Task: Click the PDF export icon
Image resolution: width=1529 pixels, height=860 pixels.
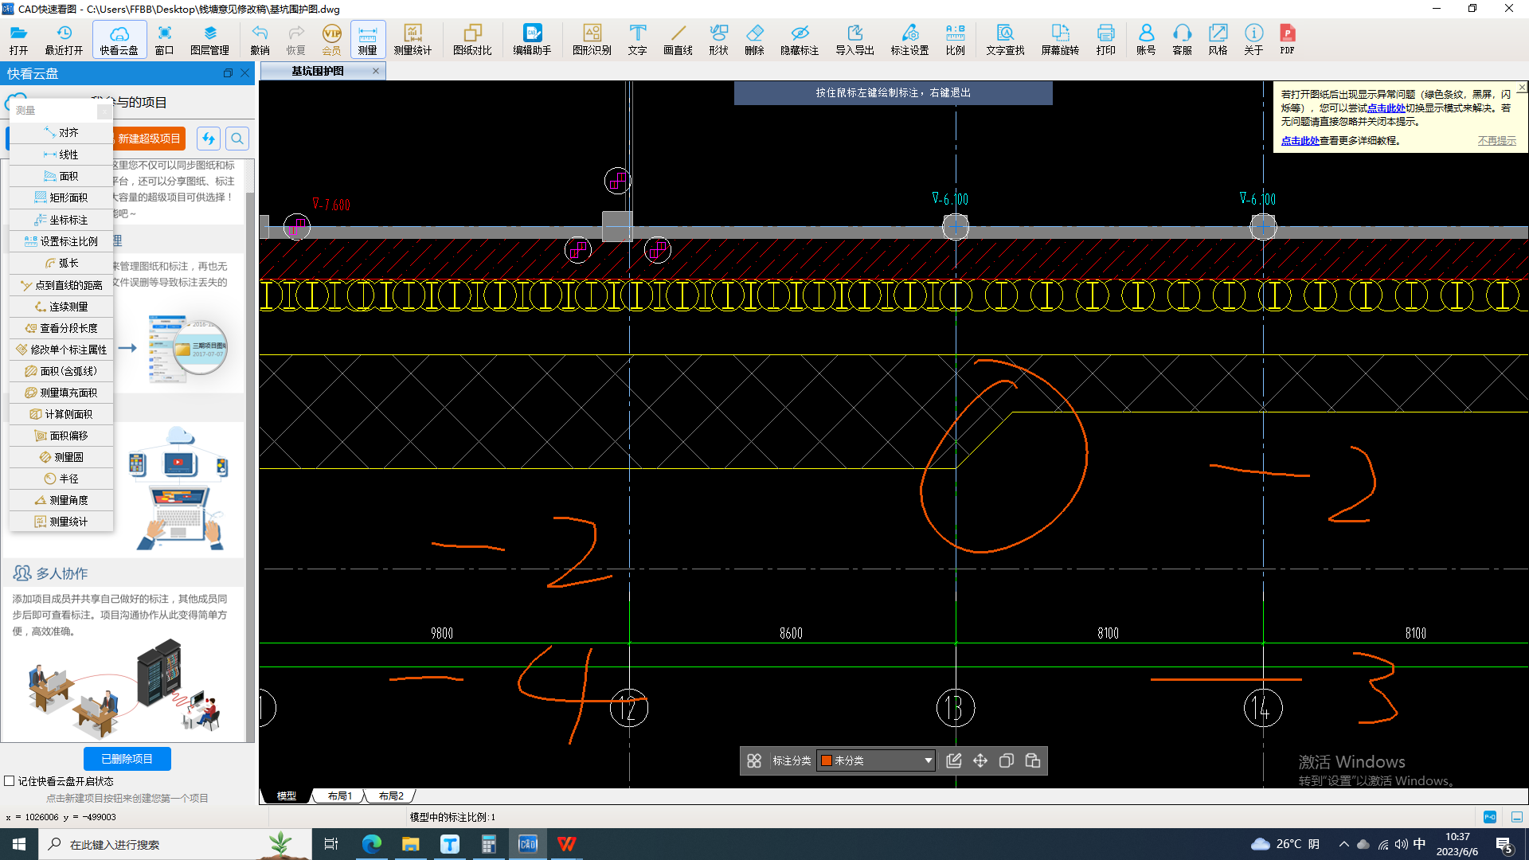Action: point(1287,39)
